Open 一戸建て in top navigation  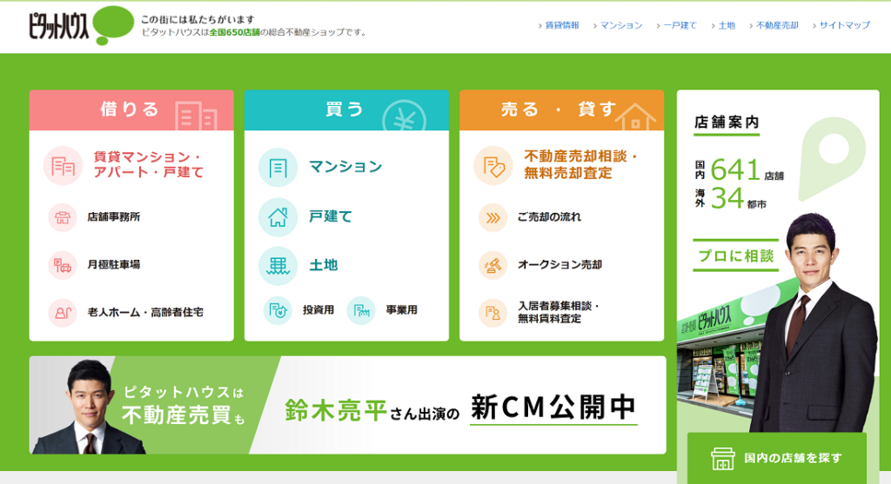tap(680, 25)
